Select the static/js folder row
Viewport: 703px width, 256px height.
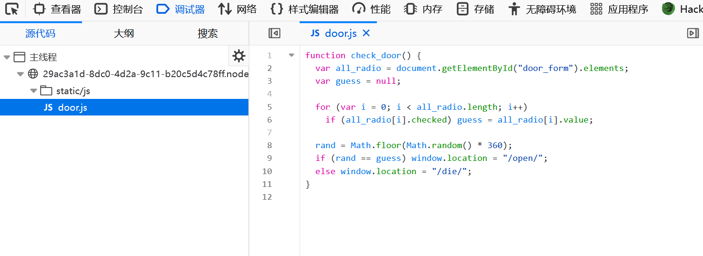coord(124,90)
